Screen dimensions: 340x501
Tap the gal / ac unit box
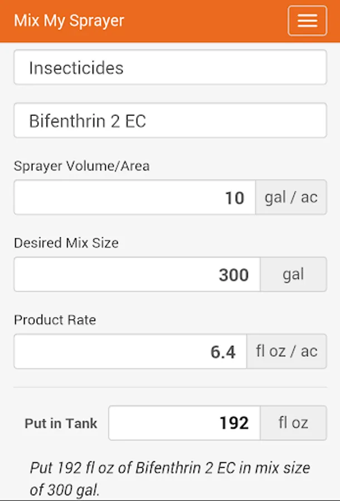pos(291,198)
